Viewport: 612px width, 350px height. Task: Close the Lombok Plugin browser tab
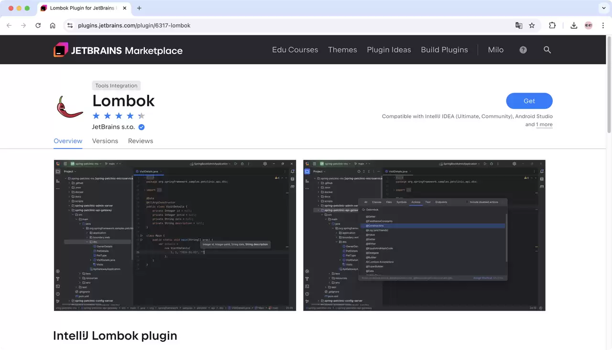[x=125, y=8]
